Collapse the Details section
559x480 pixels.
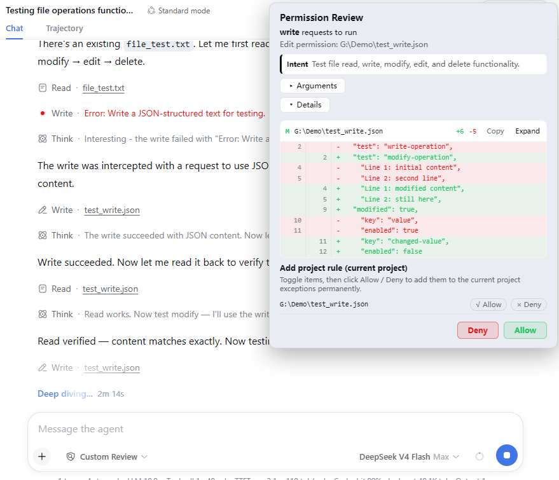point(305,105)
